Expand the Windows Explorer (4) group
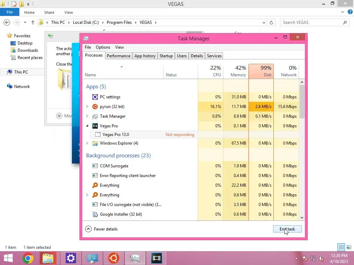354x265 pixels. [x=87, y=143]
